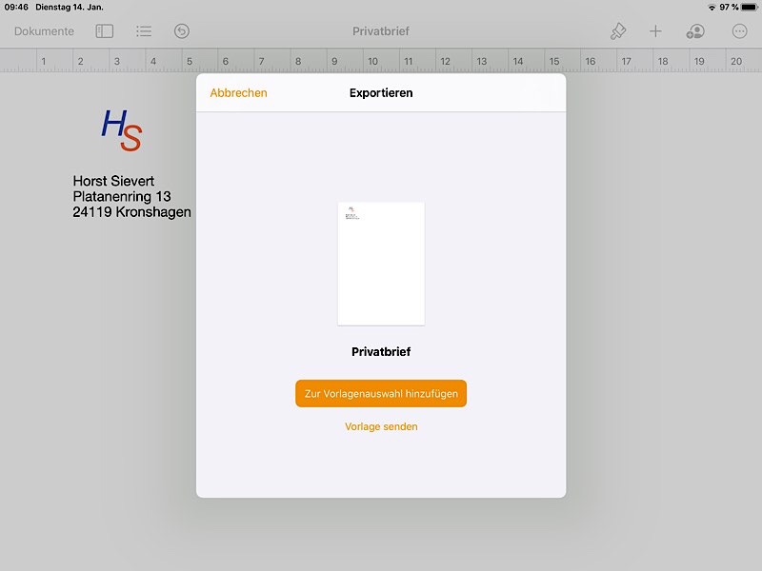Image resolution: width=762 pixels, height=571 pixels.
Task: Show the table of contents list icon
Action: (144, 31)
